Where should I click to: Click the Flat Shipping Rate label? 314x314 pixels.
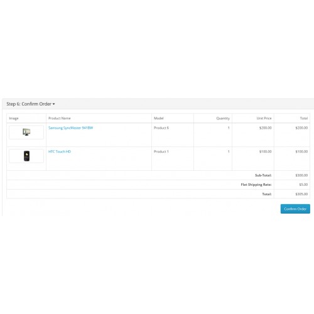(x=256, y=185)
